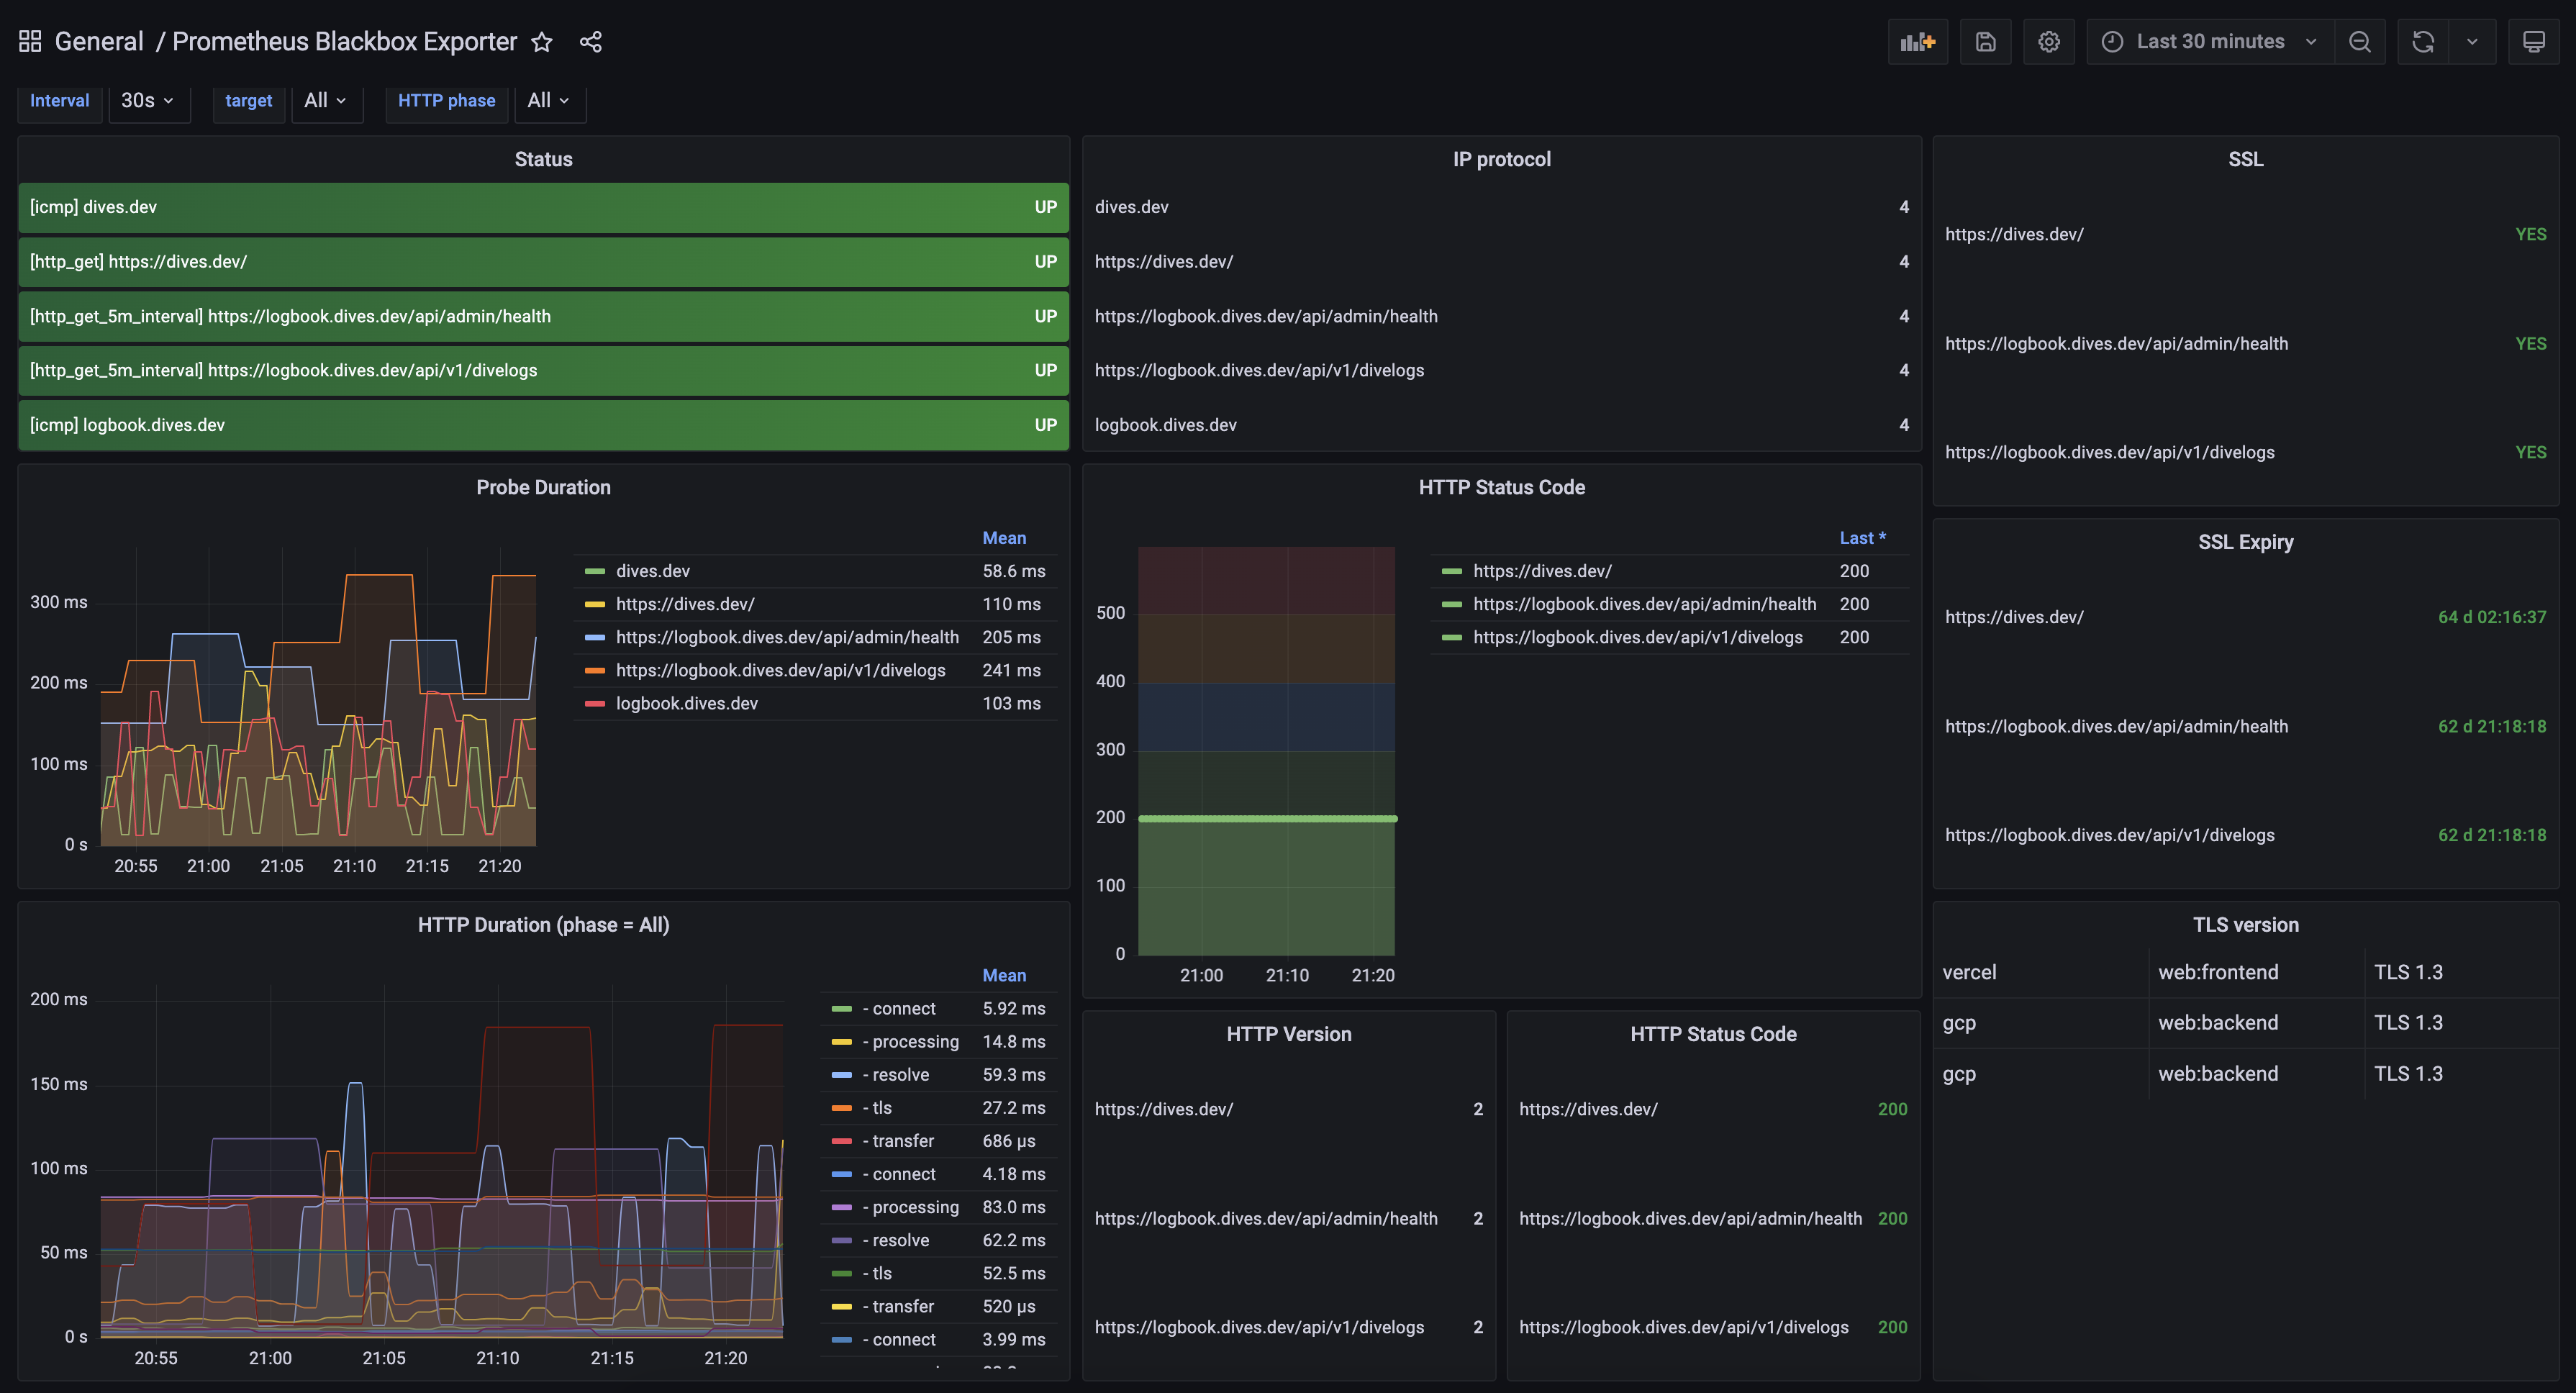The image size is (2576, 1393).
Task: Toggle https://dives.dev/ in HTTP Status Code legend
Action: 1542,571
